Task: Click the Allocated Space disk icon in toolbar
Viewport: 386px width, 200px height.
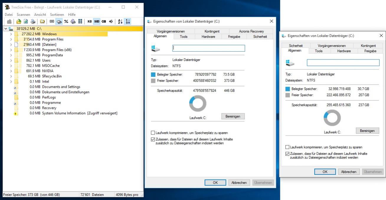Action: pyautogui.click(x=73, y=21)
